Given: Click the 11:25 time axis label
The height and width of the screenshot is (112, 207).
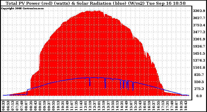Looking at the screenshot, I should pyautogui.click(x=76, y=105).
